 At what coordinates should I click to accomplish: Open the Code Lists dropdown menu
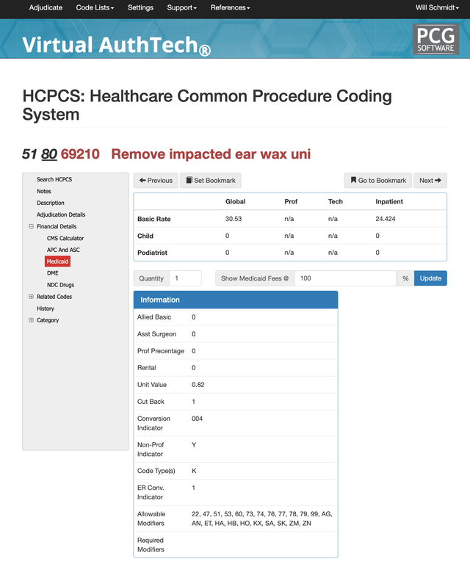[95, 7]
